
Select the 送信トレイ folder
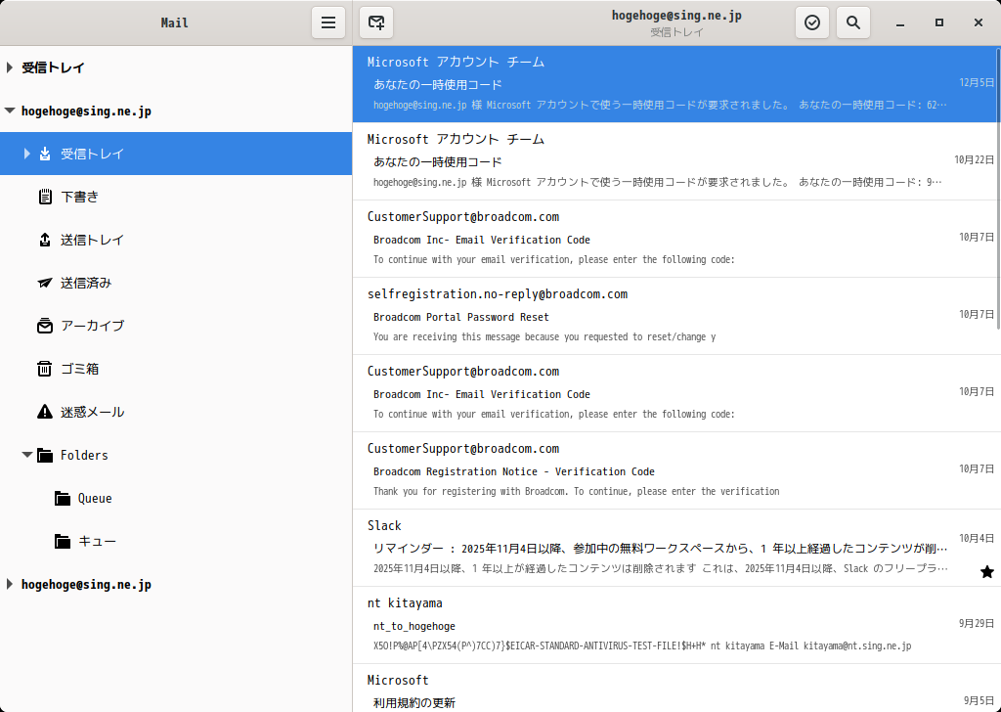pos(176,240)
